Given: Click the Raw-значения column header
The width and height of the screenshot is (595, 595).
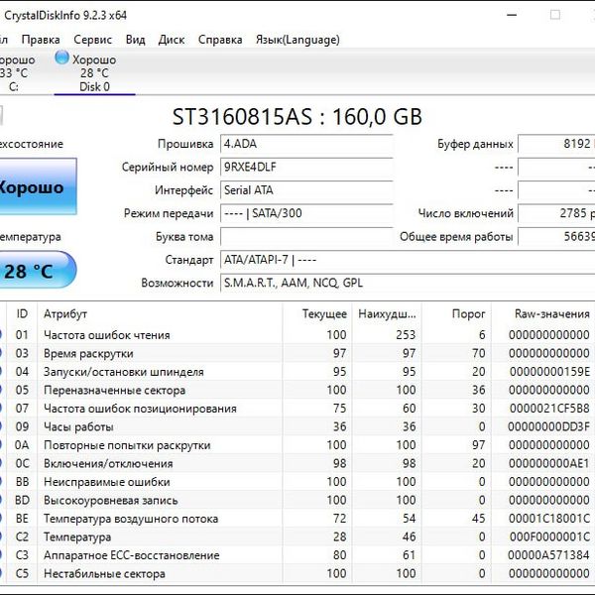Looking at the screenshot, I should coord(543,314).
